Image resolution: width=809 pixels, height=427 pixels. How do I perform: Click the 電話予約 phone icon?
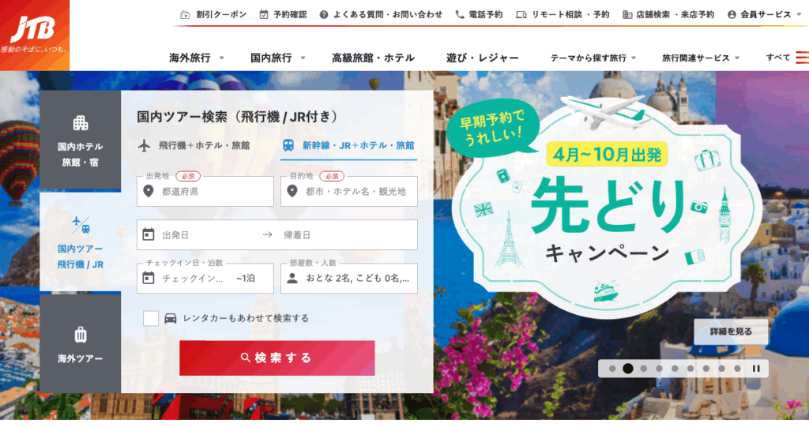pos(459,15)
